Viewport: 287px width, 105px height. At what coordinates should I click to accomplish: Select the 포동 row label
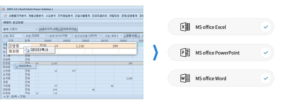pos(5,82)
